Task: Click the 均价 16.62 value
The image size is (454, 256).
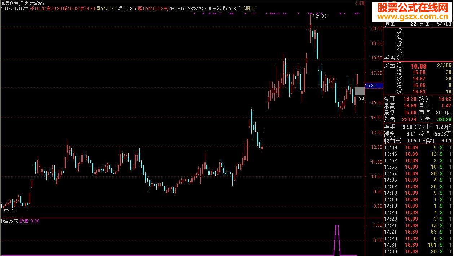Action: coord(445,99)
